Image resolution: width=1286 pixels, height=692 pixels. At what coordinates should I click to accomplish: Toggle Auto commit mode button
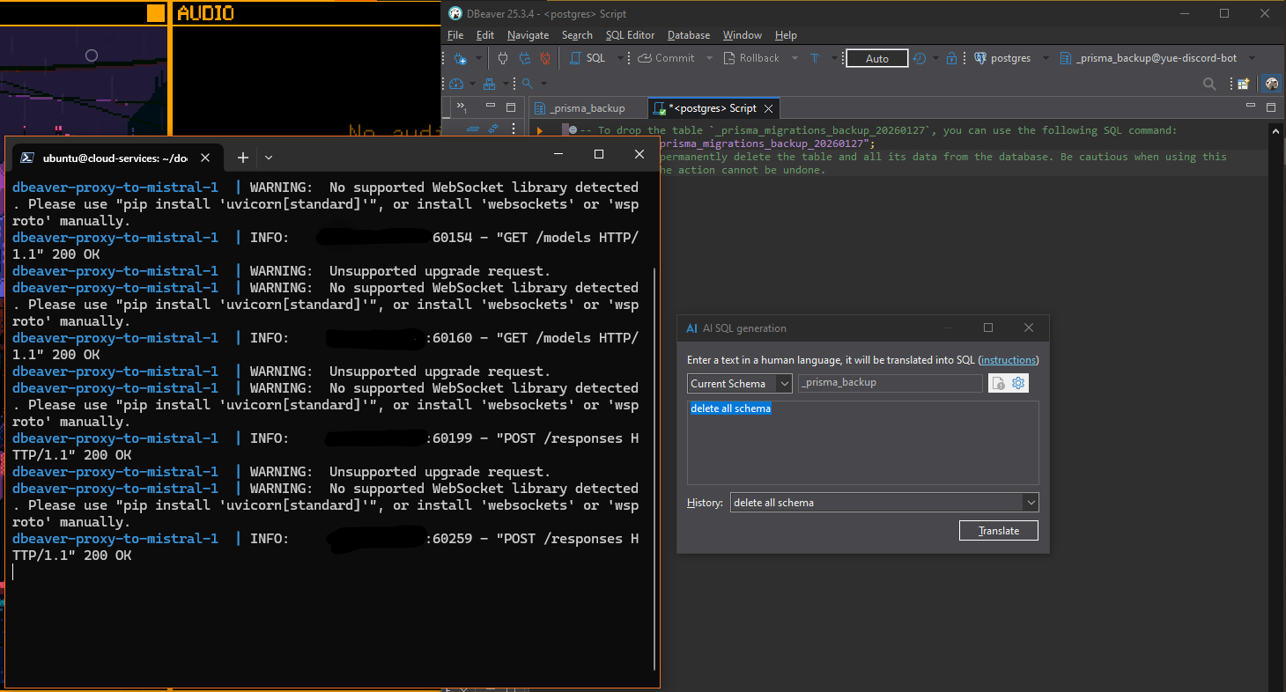tap(876, 58)
